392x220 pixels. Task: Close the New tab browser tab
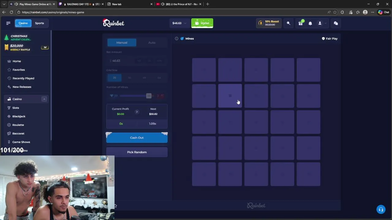coord(151,4)
